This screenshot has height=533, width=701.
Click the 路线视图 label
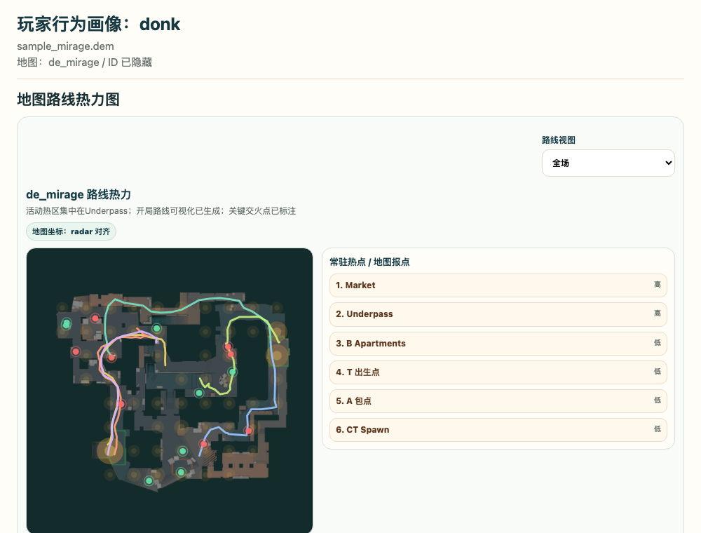[x=559, y=140]
